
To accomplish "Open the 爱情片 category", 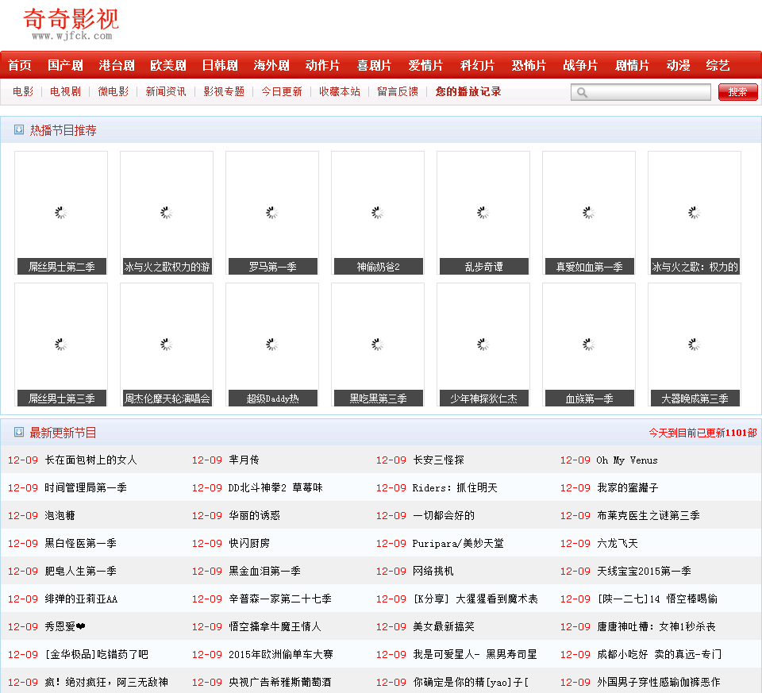I will [x=425, y=65].
